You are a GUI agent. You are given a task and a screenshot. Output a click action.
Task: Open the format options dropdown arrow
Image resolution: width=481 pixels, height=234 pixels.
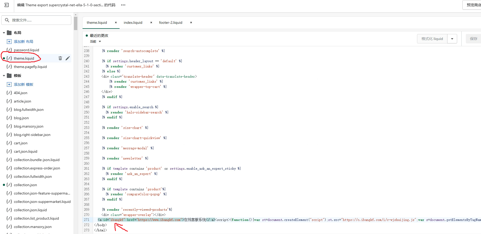[x=452, y=39]
